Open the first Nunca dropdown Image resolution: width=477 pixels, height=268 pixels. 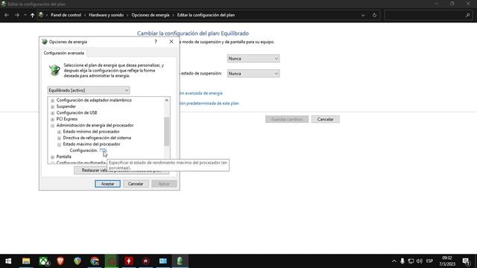tap(253, 58)
